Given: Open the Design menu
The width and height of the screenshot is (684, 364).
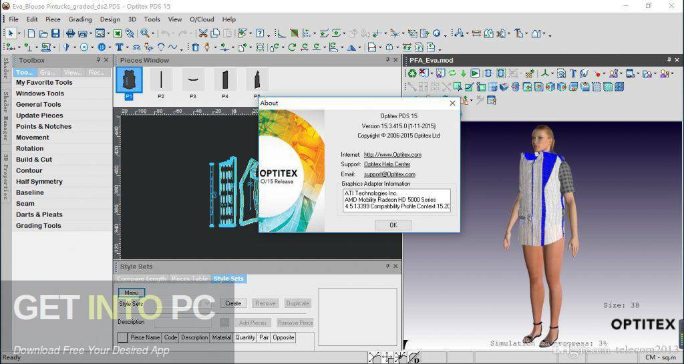Looking at the screenshot, I should 110,19.
